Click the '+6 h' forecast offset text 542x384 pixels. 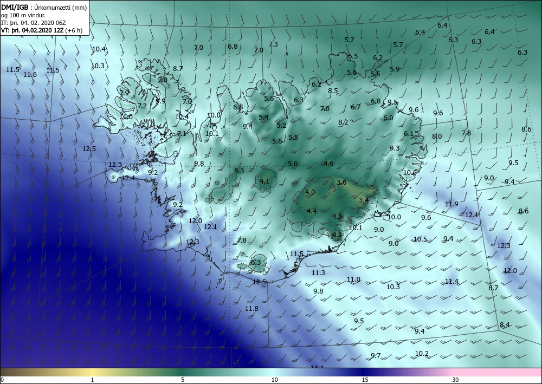(x=74, y=30)
